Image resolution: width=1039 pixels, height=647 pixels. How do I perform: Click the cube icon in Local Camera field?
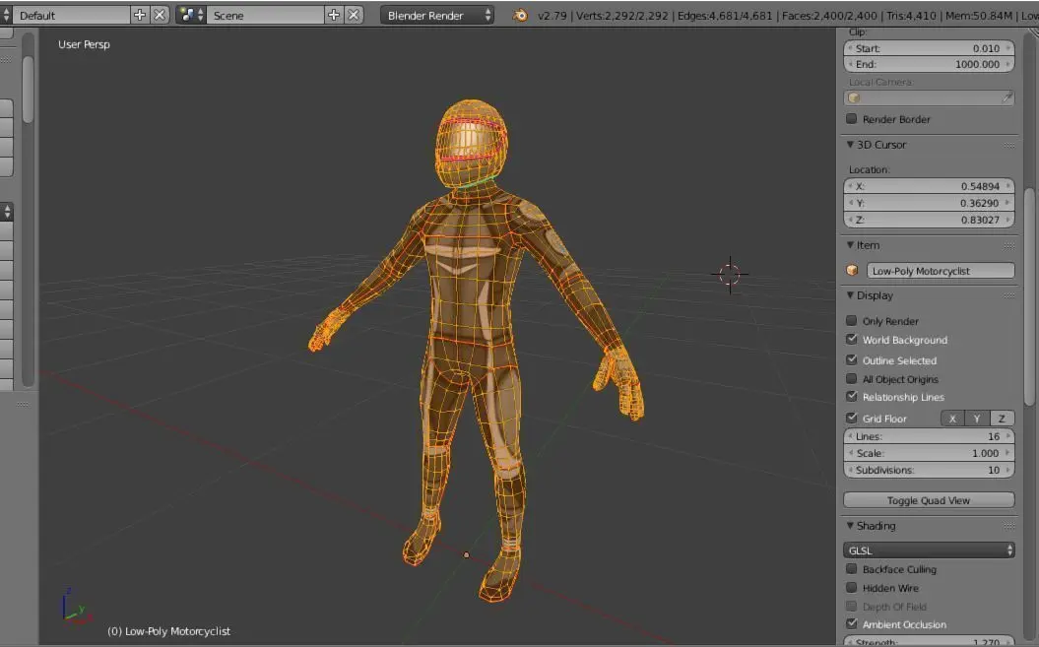[x=854, y=98]
